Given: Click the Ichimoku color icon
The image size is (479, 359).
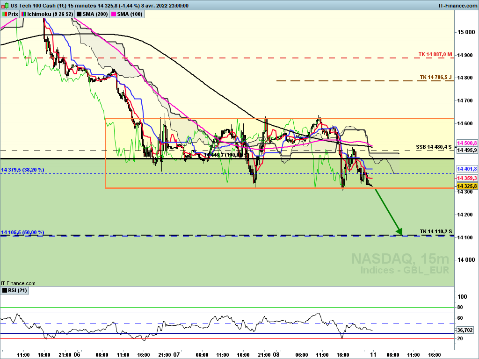Looking at the screenshot, I should point(24,14).
